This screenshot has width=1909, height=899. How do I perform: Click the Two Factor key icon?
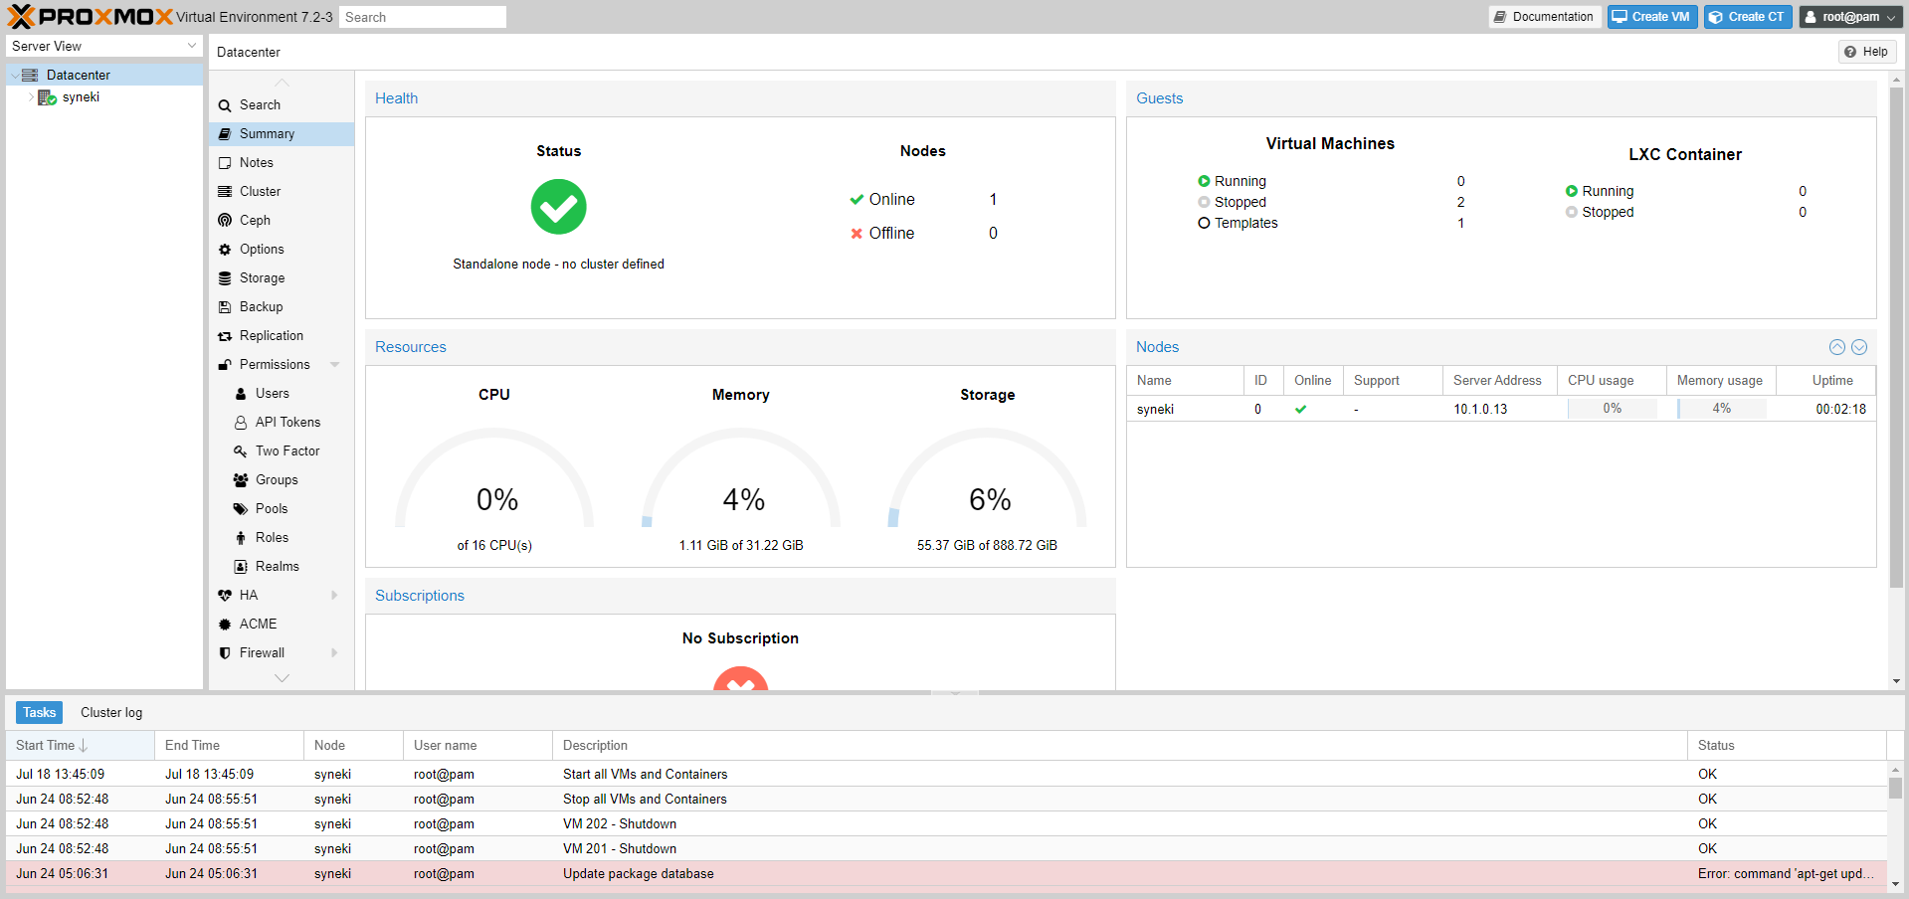(x=241, y=451)
